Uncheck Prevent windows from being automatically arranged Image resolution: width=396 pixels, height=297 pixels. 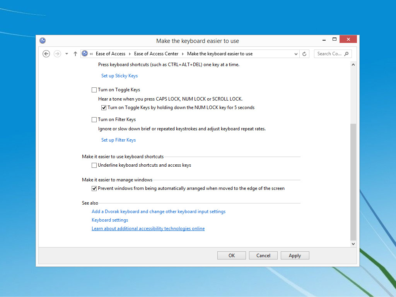point(94,189)
